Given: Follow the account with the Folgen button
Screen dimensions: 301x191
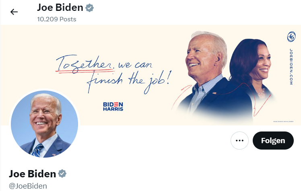Looking at the screenshot, I should tap(273, 141).
